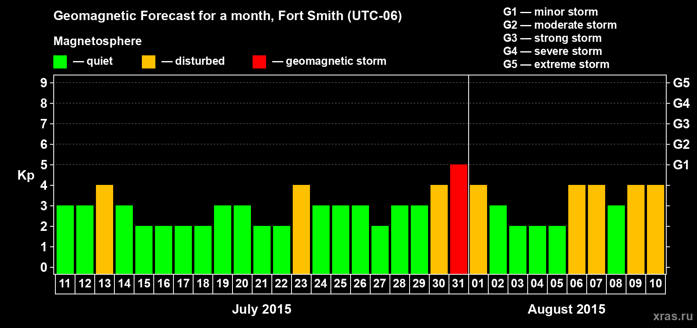Viewport: 697px width, 328px height.
Task: Click the red geomagnetic storm legend swatch
Action: tap(259, 62)
